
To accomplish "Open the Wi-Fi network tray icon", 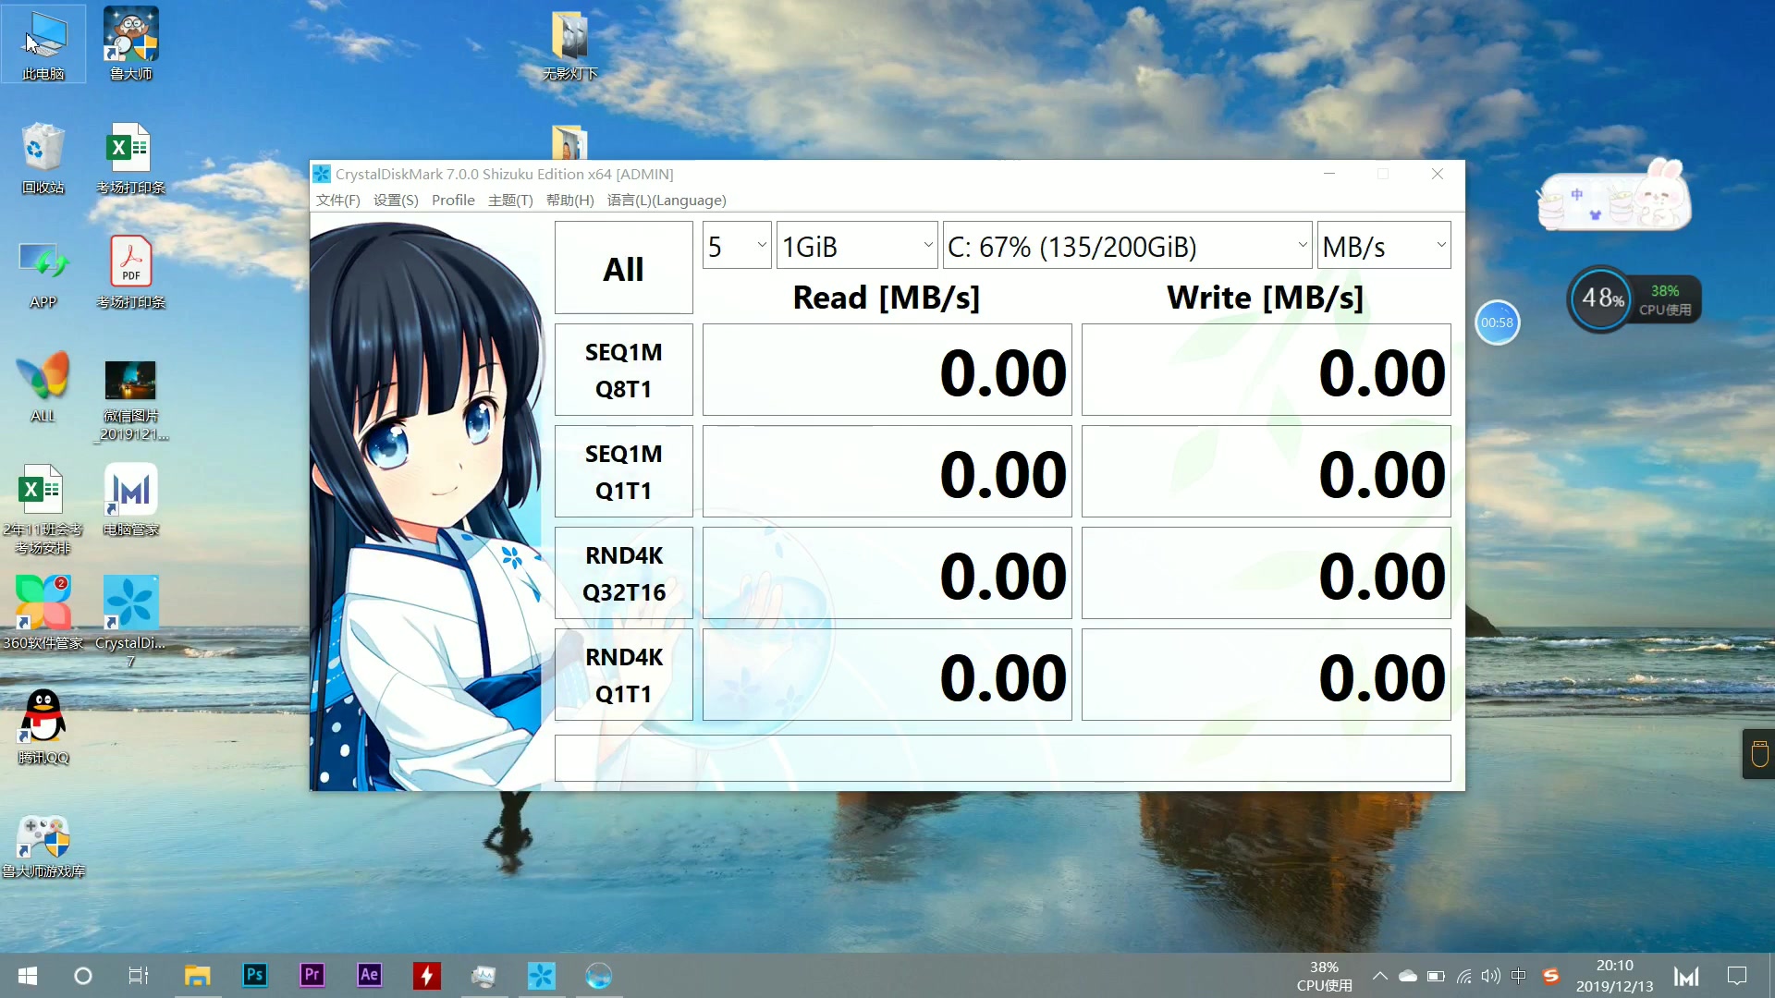I will (1463, 976).
